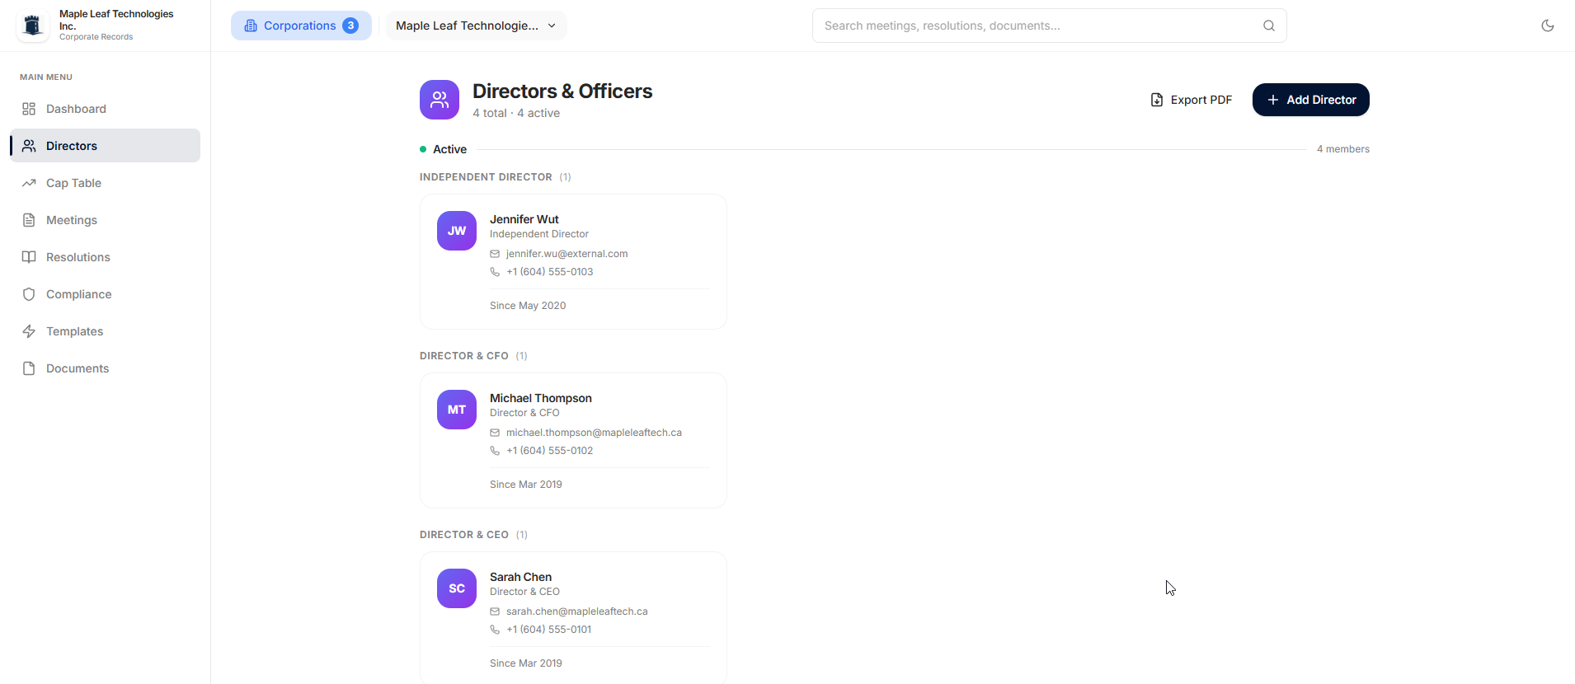The width and height of the screenshot is (1575, 684).
Task: Click the search magnifier icon
Action: [x=1269, y=26]
